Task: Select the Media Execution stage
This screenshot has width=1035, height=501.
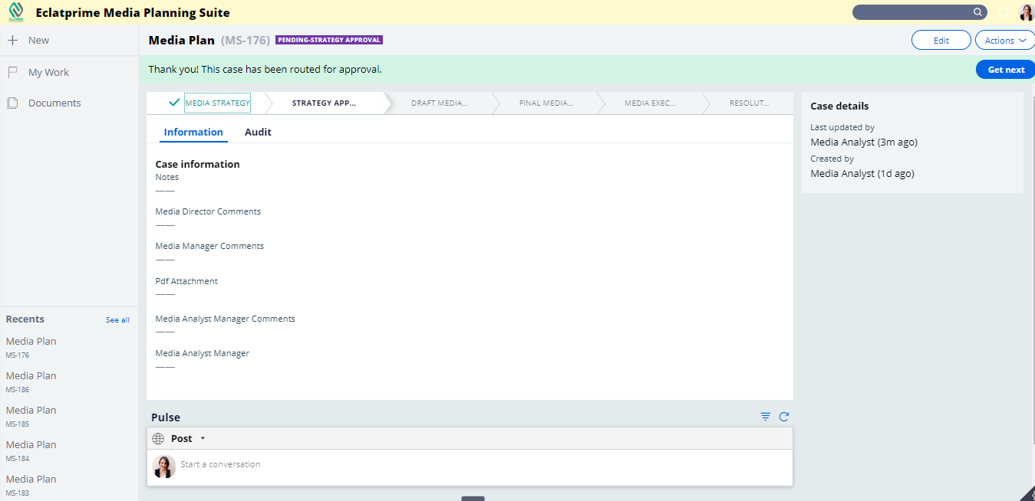Action: pos(650,103)
